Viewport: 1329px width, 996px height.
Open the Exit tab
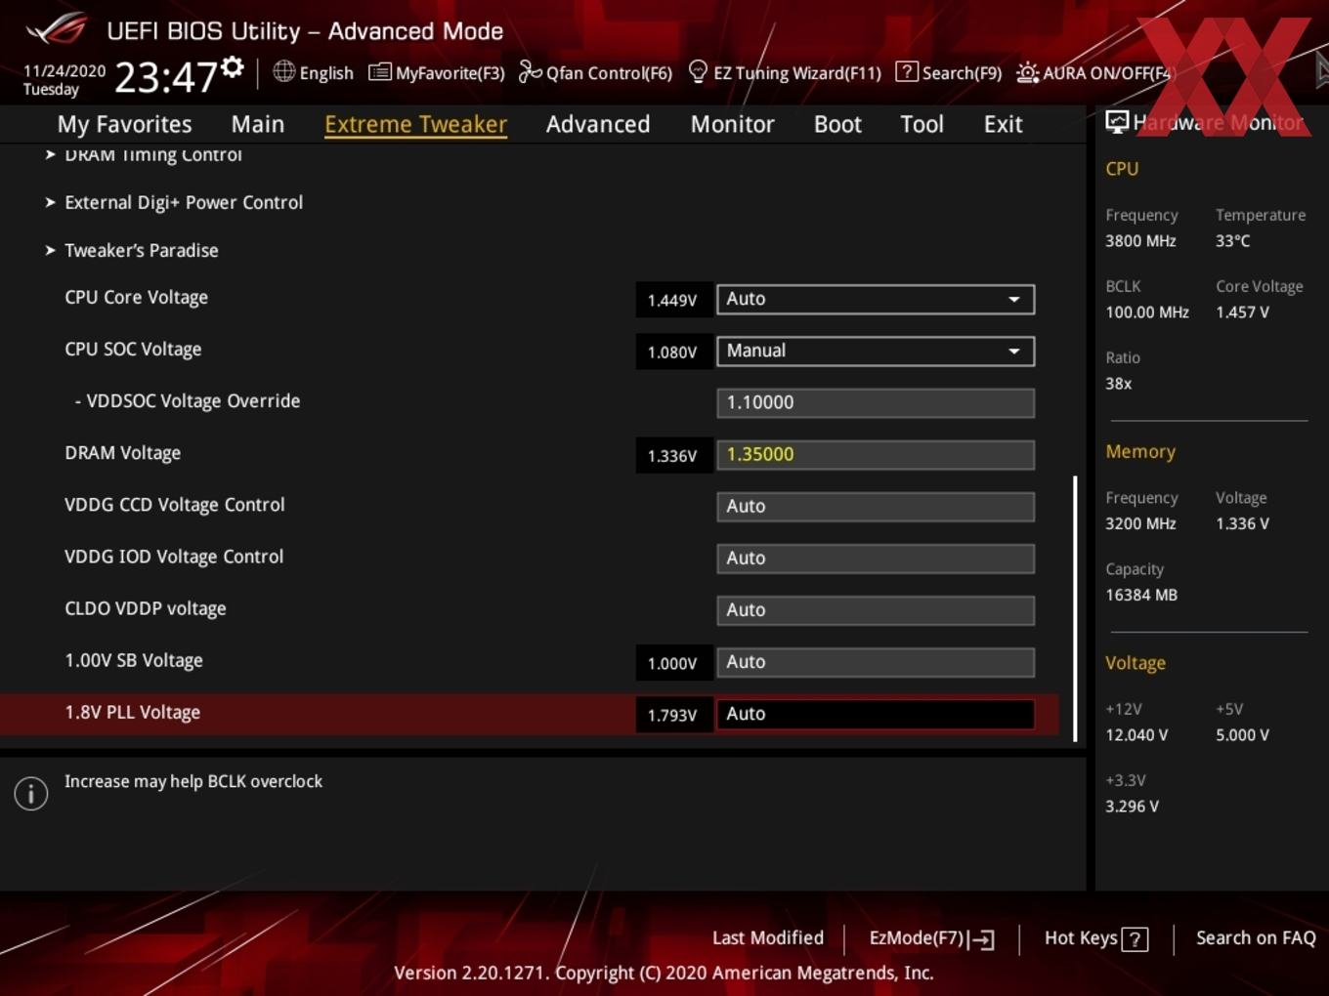(x=1003, y=124)
